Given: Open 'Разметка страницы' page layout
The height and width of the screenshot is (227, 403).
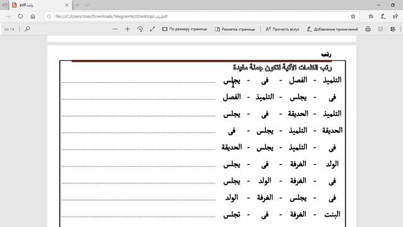Looking at the screenshot, I should (x=235, y=29).
